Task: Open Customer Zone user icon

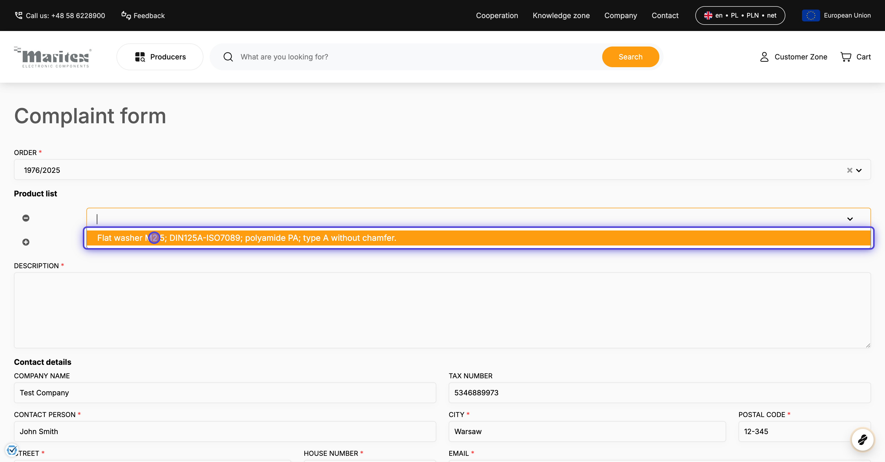Action: click(764, 57)
